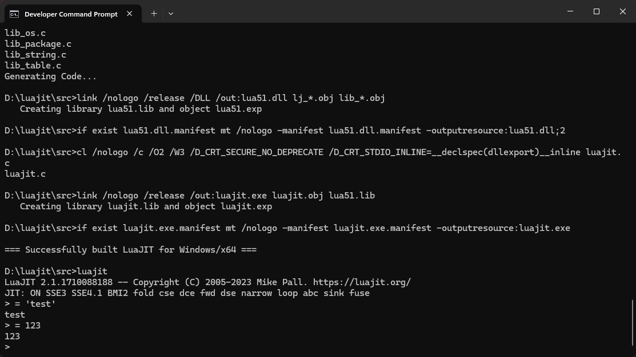
Task: Click the empty title bar drag area
Action: [x=366, y=11]
